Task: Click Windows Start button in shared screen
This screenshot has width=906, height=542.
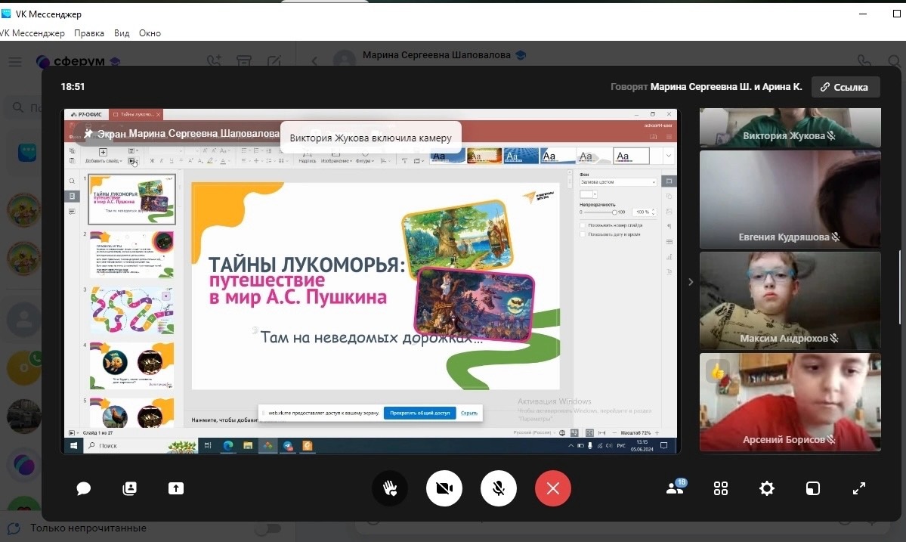Action: (73, 445)
